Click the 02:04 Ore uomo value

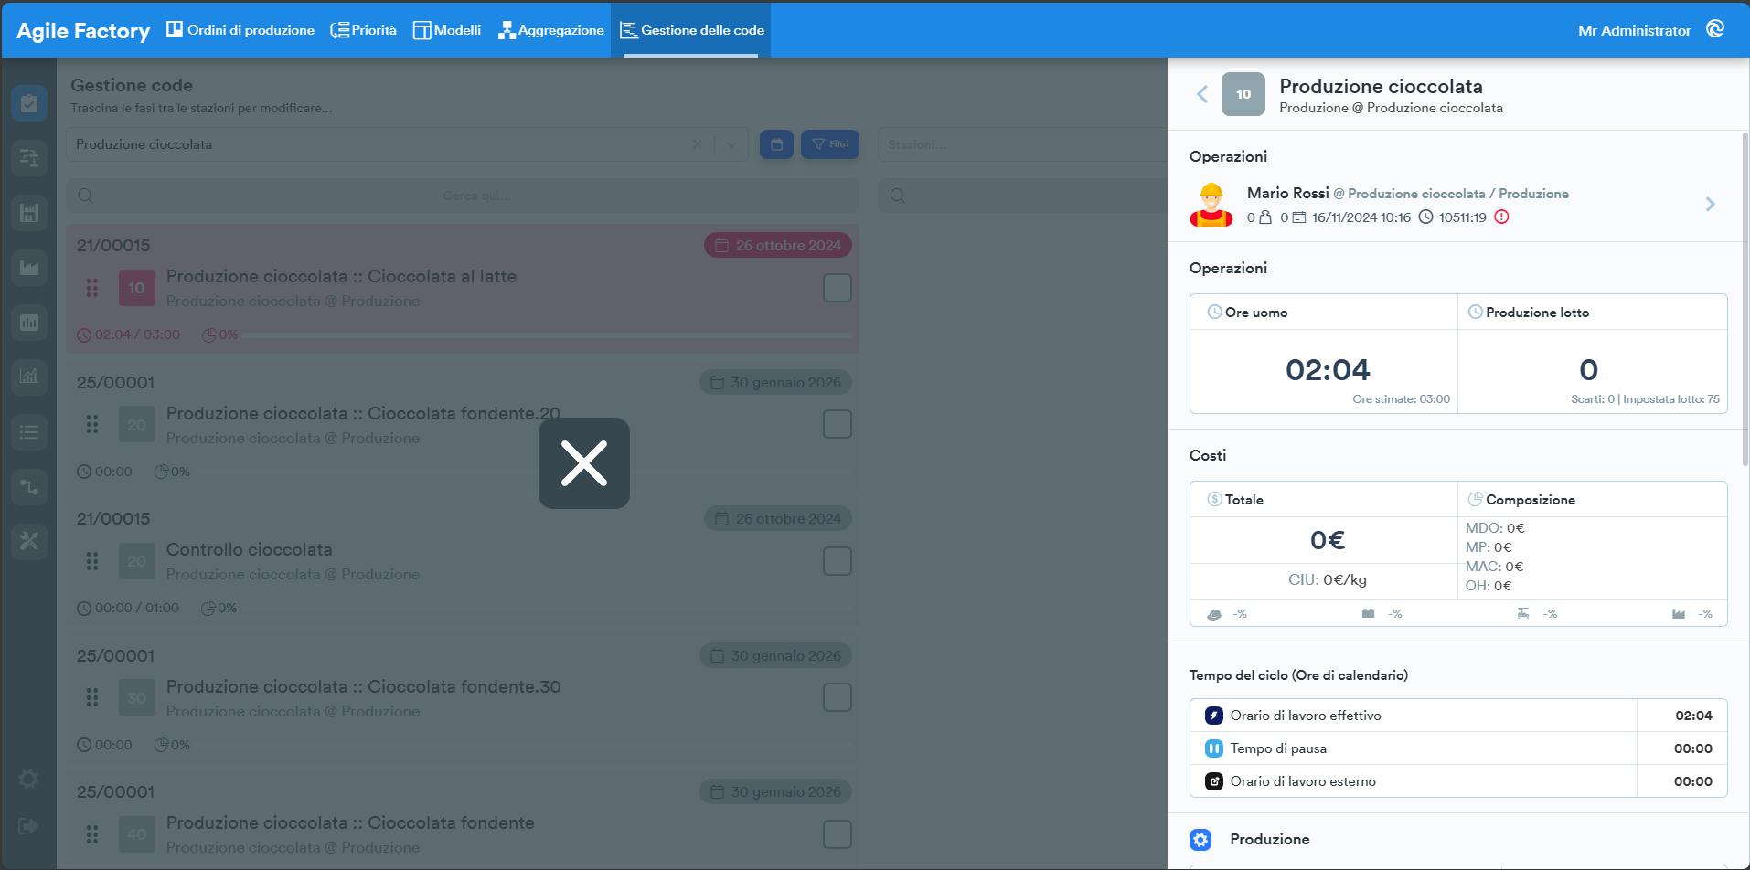(x=1328, y=370)
